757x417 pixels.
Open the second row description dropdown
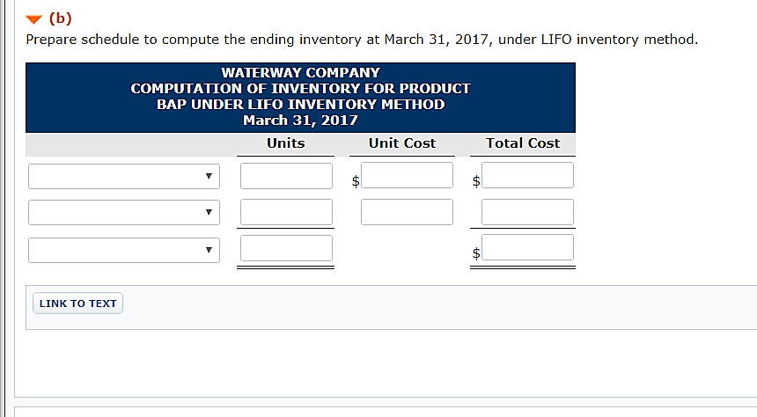(x=123, y=212)
